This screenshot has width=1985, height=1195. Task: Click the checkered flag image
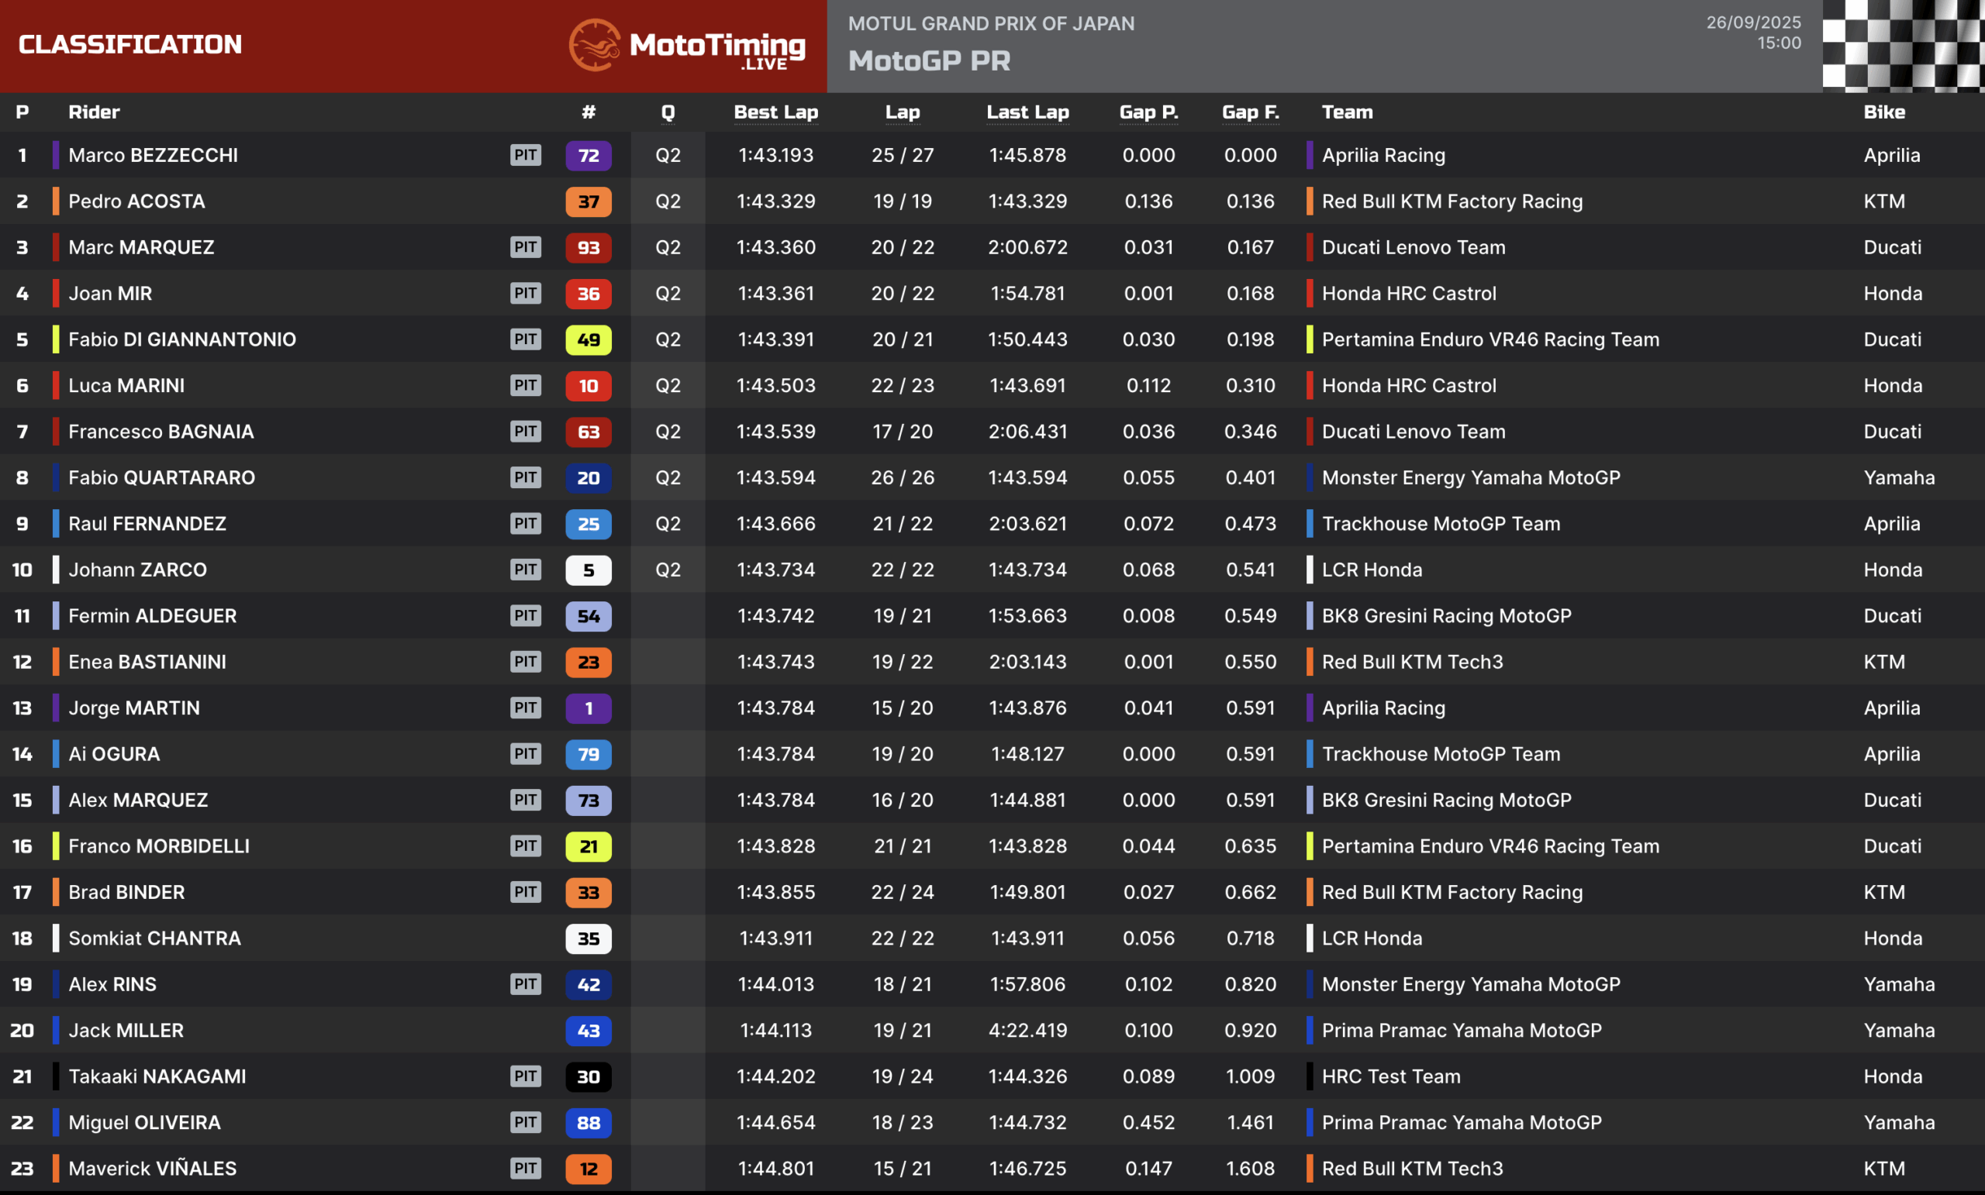coord(1904,46)
